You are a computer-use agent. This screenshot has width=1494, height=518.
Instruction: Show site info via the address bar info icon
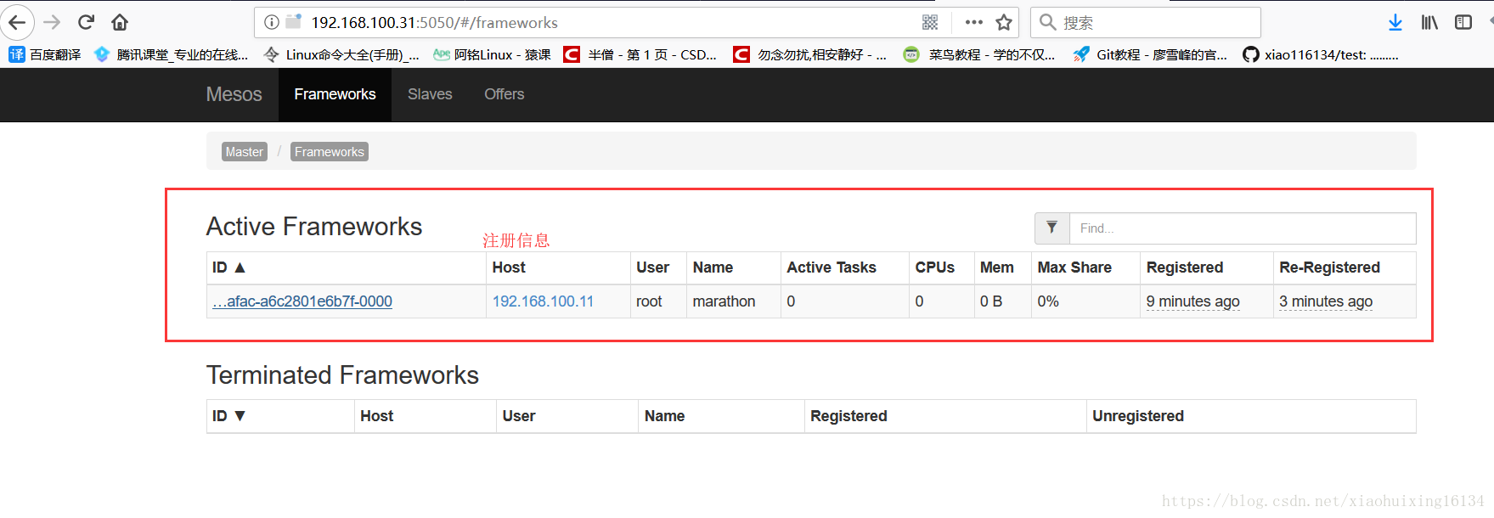272,22
